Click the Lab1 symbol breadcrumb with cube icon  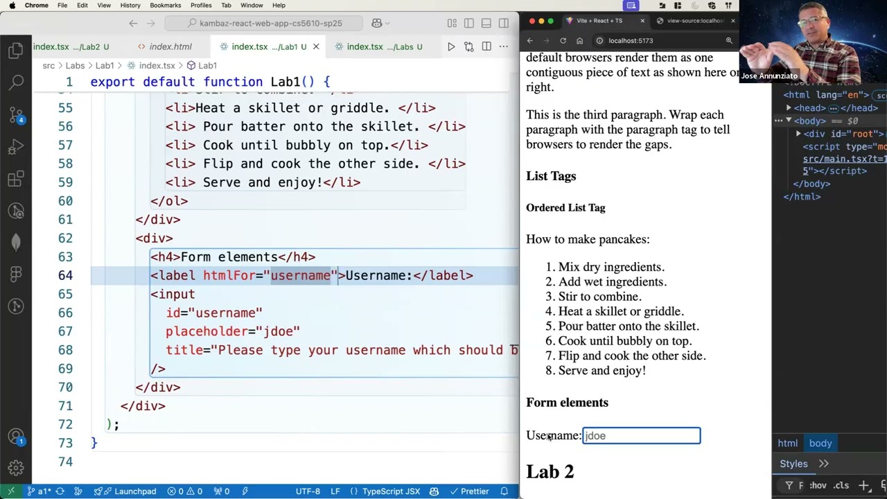click(202, 65)
